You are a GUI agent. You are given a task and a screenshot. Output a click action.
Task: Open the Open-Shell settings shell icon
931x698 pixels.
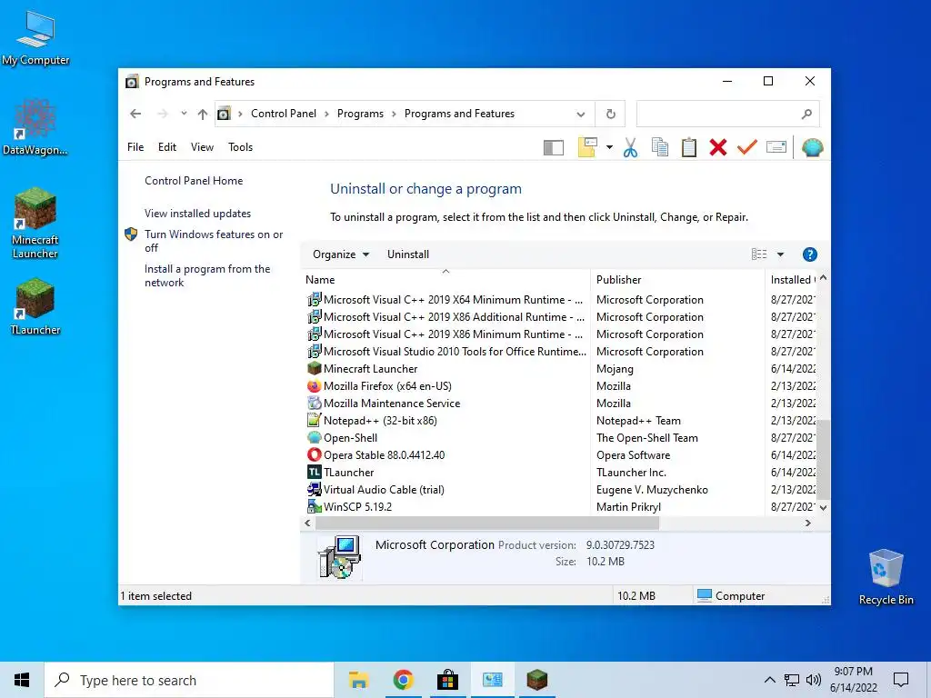pyautogui.click(x=812, y=147)
